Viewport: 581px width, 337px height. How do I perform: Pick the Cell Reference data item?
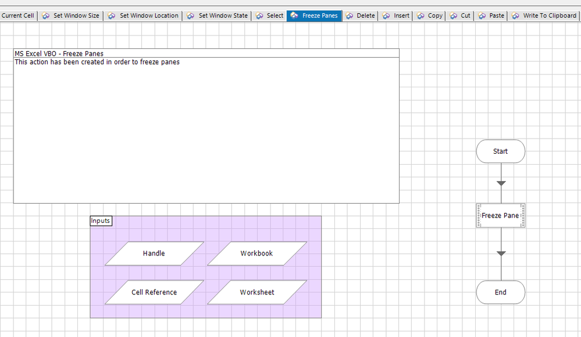coord(154,292)
